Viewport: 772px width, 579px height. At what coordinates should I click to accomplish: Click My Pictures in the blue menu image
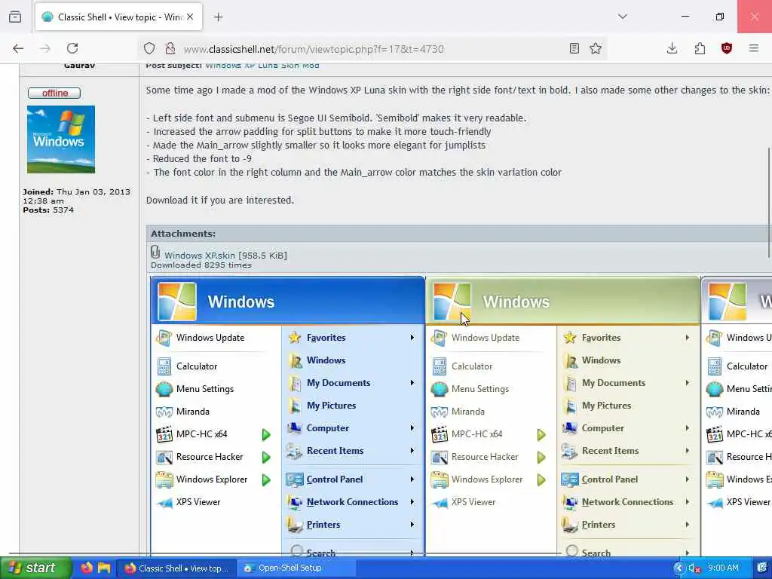(x=332, y=406)
